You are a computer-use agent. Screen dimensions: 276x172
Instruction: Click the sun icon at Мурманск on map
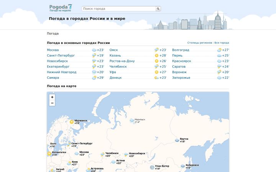(72, 122)
